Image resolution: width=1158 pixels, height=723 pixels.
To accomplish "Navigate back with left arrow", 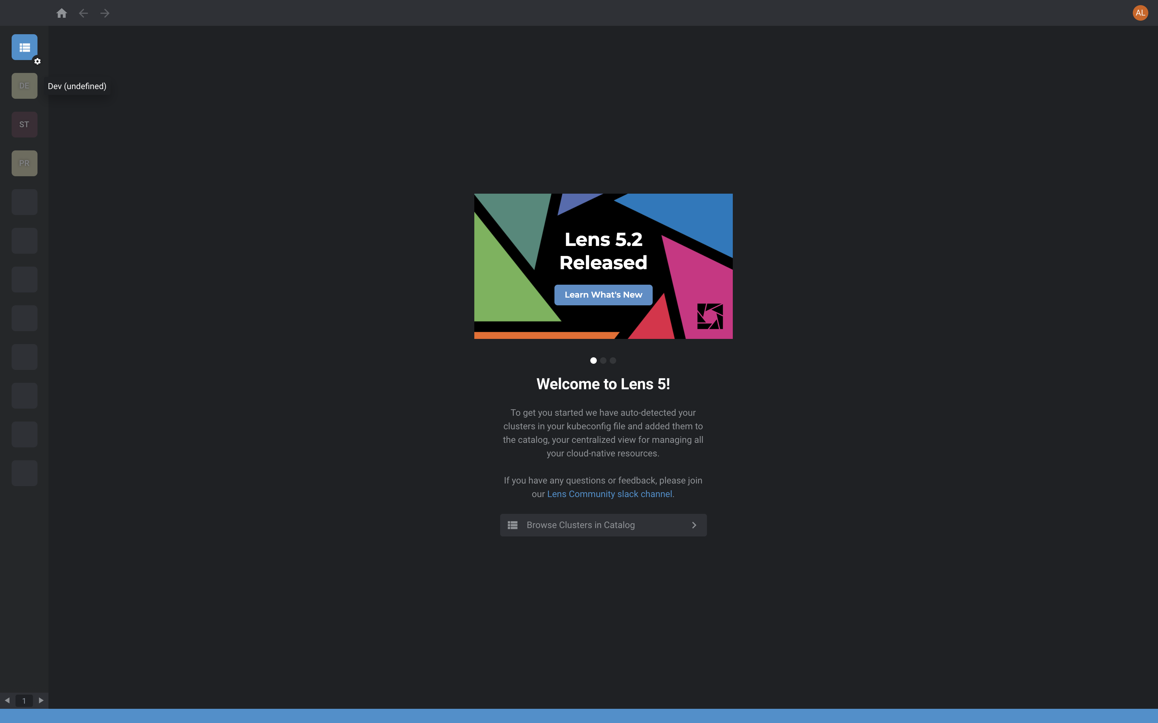I will 83,13.
